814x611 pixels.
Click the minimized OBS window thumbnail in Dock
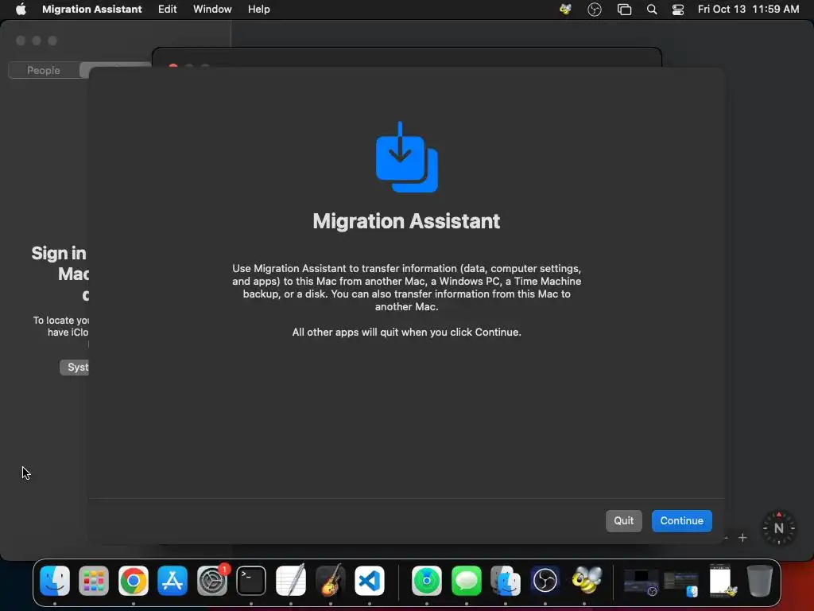[642, 582]
